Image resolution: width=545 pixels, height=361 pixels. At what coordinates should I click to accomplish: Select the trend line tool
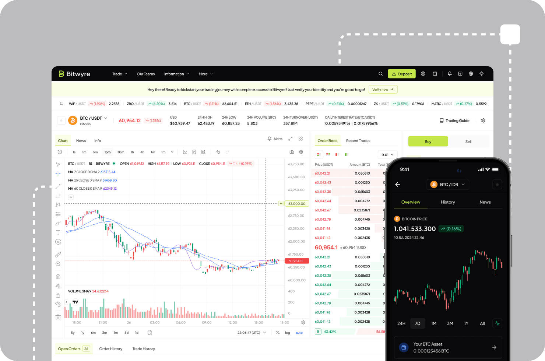pyautogui.click(x=58, y=186)
